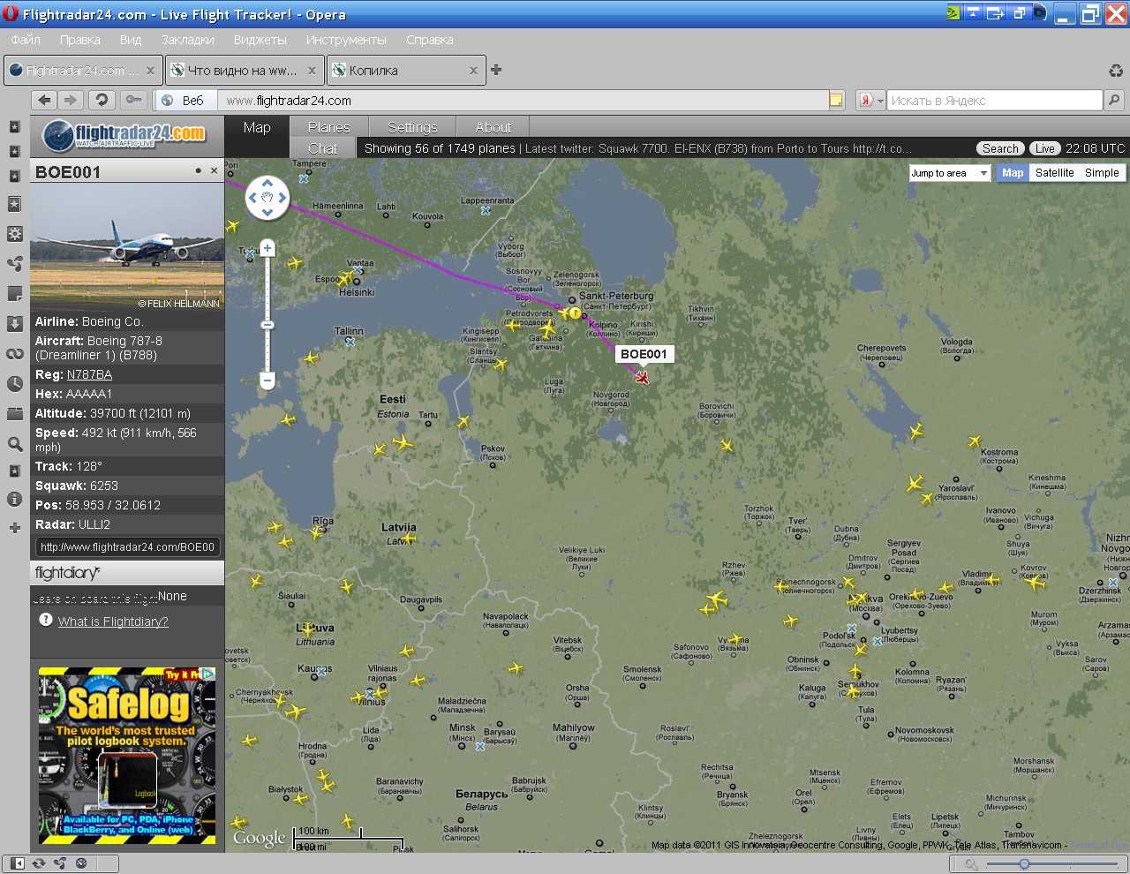This screenshot has height=874, width=1130.
Task: Open Opera sidebar Widgets gear panel
Action: click(x=15, y=234)
